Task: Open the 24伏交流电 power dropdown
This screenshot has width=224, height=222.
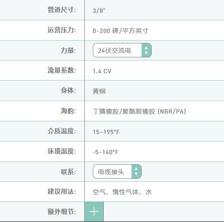Action: pyautogui.click(x=122, y=50)
